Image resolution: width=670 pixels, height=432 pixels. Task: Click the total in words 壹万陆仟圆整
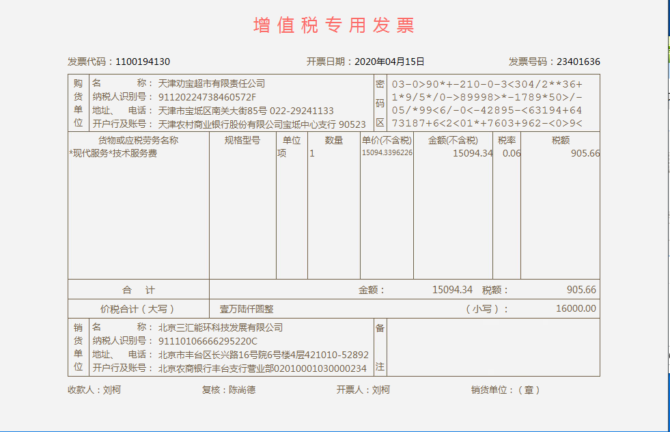247,309
